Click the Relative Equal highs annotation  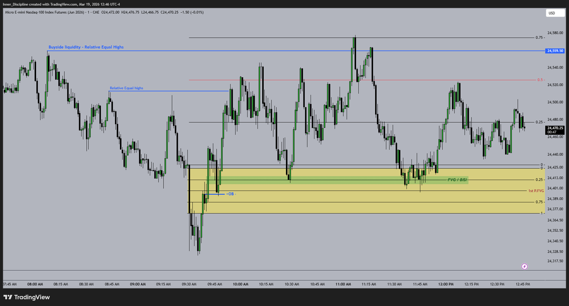coord(126,88)
